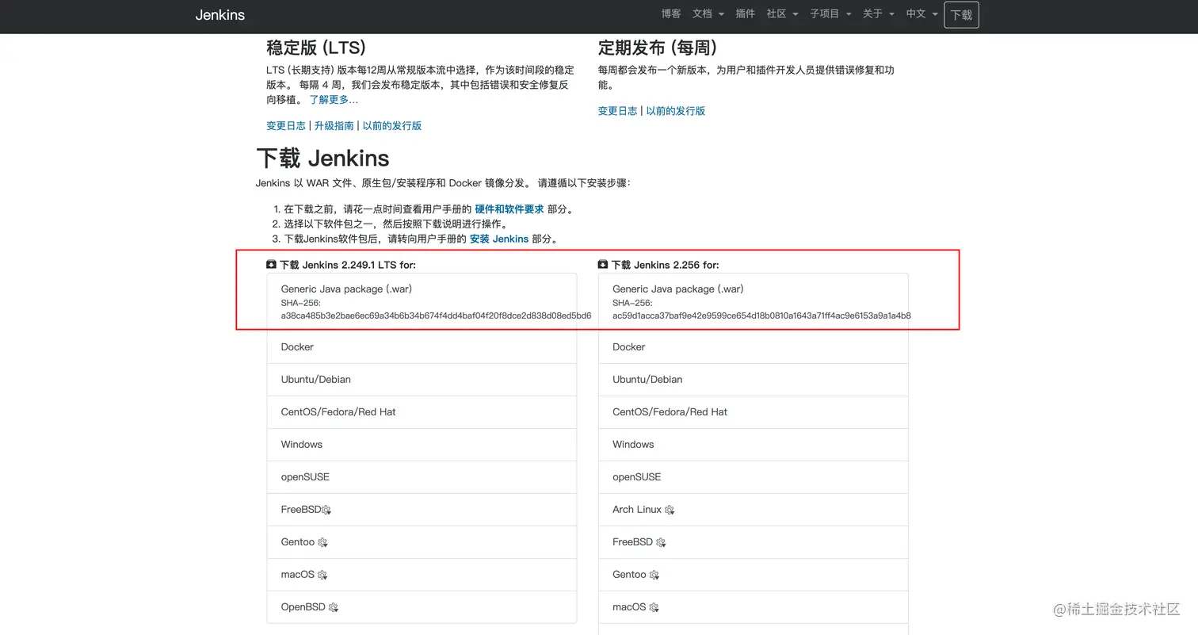1198x635 pixels.
Task: Expand the 文档 dropdown menu
Action: click(708, 14)
